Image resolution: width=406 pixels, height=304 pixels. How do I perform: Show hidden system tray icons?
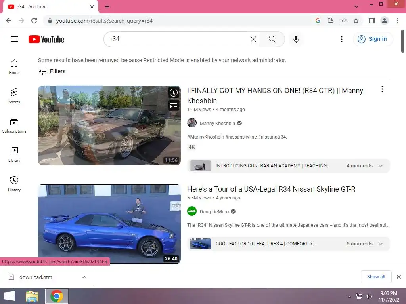[x=350, y=296]
